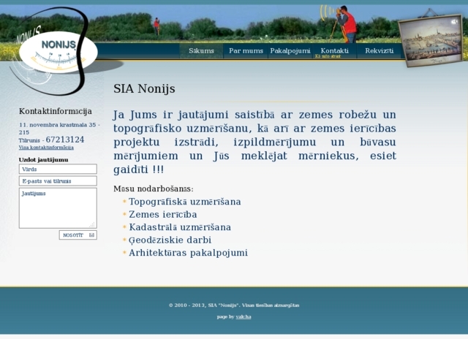Screen dimensions: 468x339
Task: Click the Nonijs oval logo
Action: pos(58,52)
